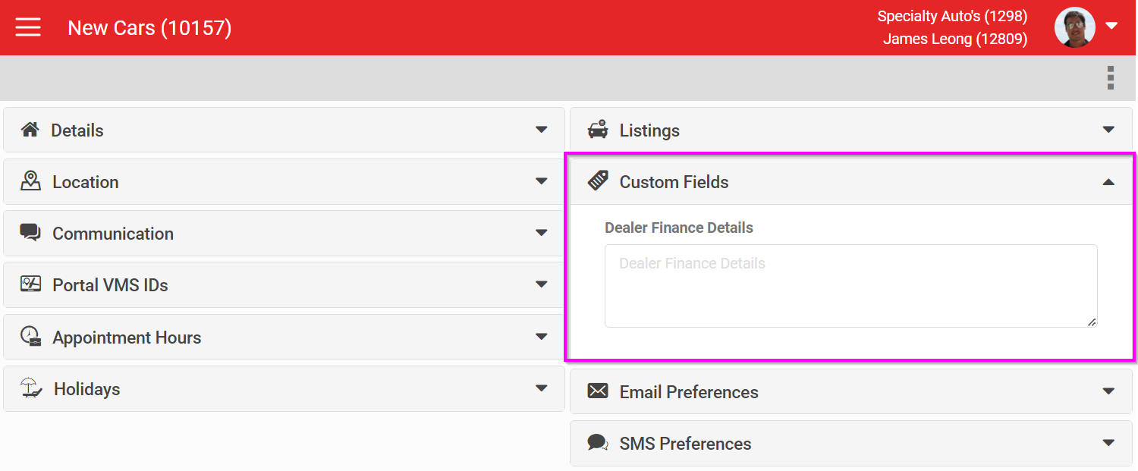Viewport: 1138px width, 471px height.
Task: Click the user profile avatar photo
Action: (x=1074, y=27)
